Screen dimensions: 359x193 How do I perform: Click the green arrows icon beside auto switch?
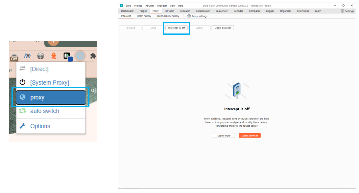coord(22,111)
